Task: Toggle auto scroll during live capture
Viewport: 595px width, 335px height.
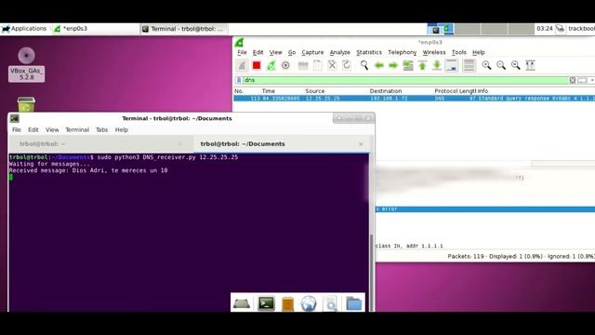Action: [452, 65]
